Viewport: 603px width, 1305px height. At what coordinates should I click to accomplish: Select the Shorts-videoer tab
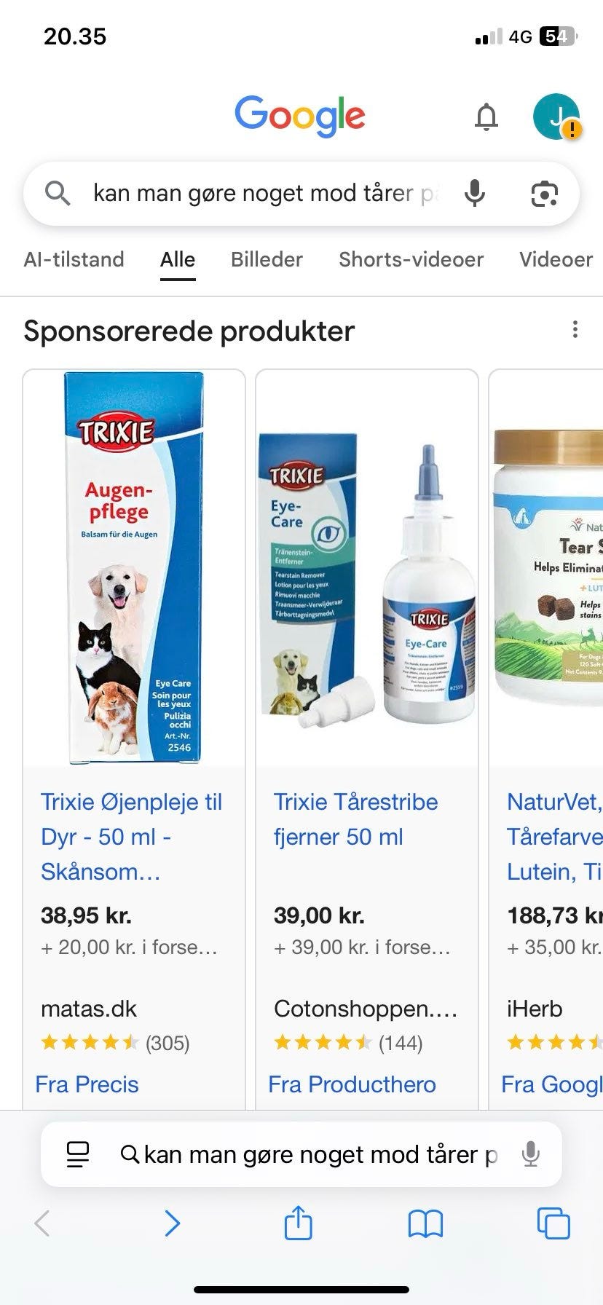(x=411, y=259)
